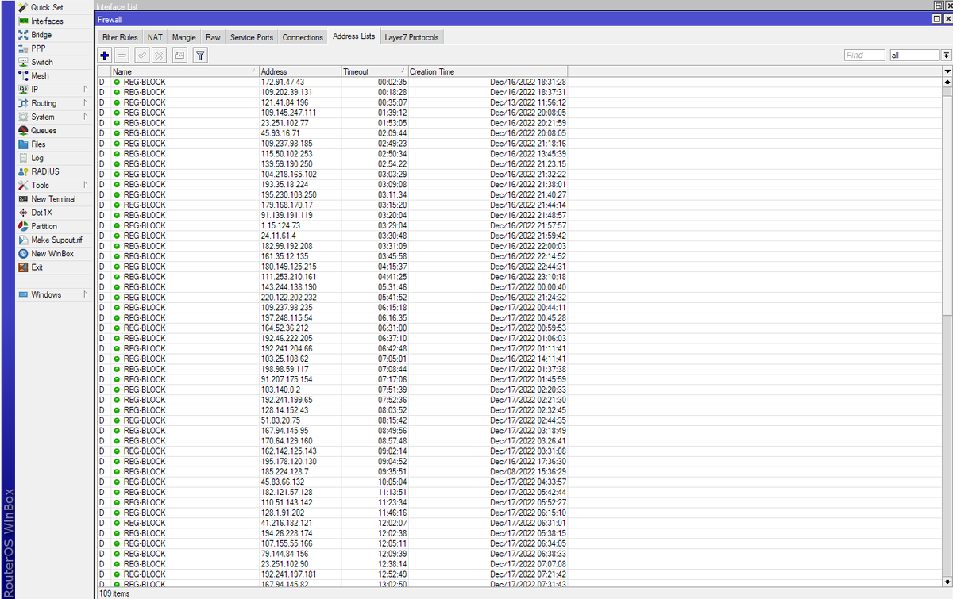Select row with address 103.140.0.2
This screenshot has height=599, width=953.
519,390
